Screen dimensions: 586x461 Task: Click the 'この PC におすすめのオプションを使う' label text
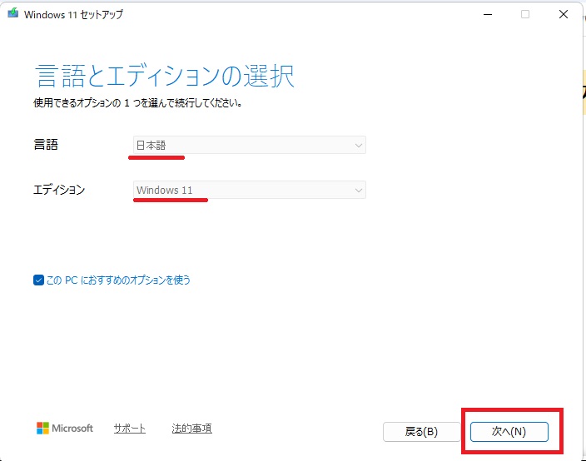click(x=118, y=280)
